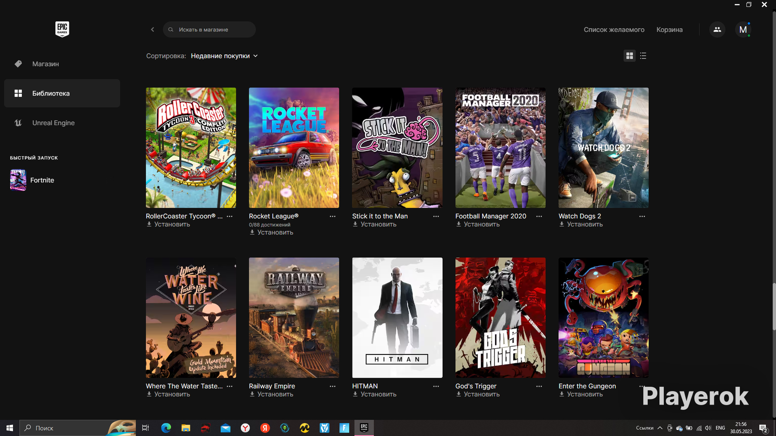The height and width of the screenshot is (436, 776).
Task: Open Rocket League cover art
Action: click(294, 148)
